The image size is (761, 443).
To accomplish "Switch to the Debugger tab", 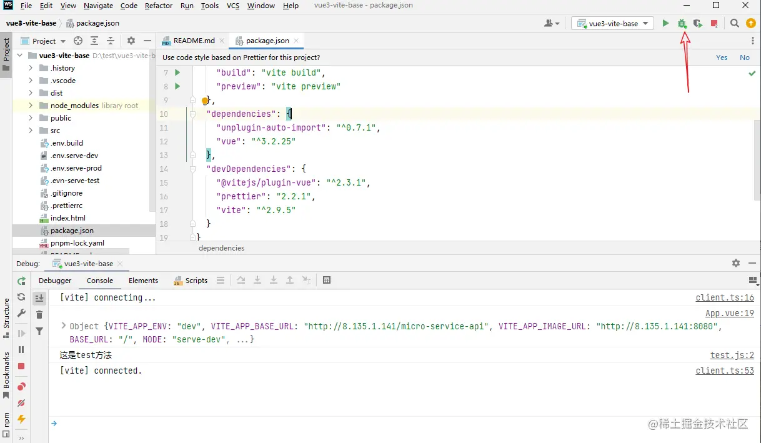I will click(55, 281).
